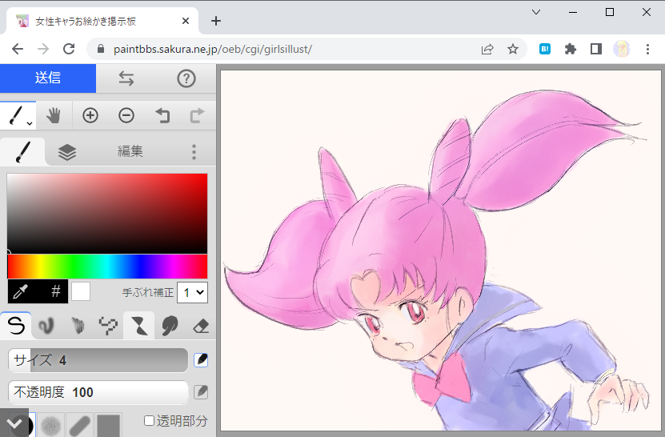Click the Zoom In plus icon
This screenshot has width=665, height=437.
click(90, 116)
